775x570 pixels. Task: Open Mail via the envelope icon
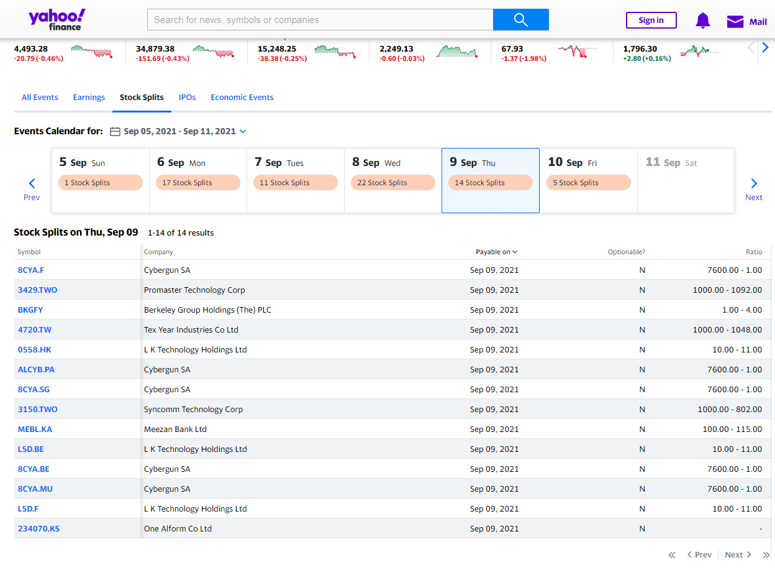pyautogui.click(x=735, y=22)
